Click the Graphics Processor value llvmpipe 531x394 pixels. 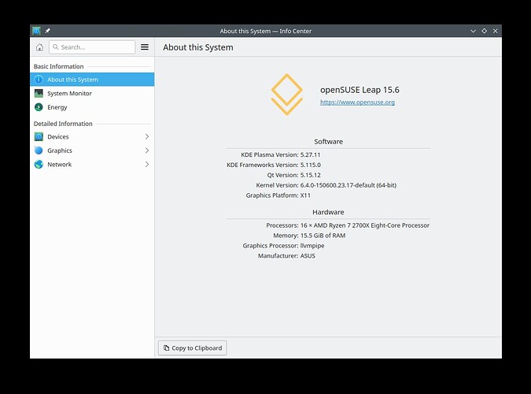tap(312, 246)
